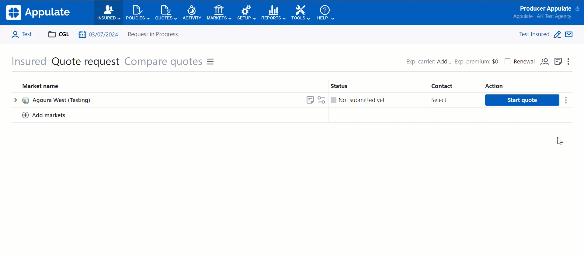This screenshot has height=255, width=584.
Task: Open the calendar date 03/07/2024
Action: pos(98,34)
